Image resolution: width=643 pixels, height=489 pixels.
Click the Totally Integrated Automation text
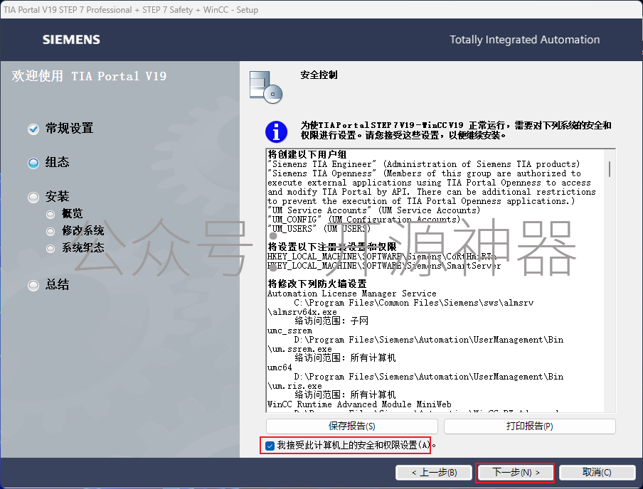pos(524,40)
